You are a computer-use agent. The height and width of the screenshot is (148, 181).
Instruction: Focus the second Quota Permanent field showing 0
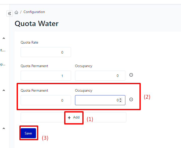(46, 100)
